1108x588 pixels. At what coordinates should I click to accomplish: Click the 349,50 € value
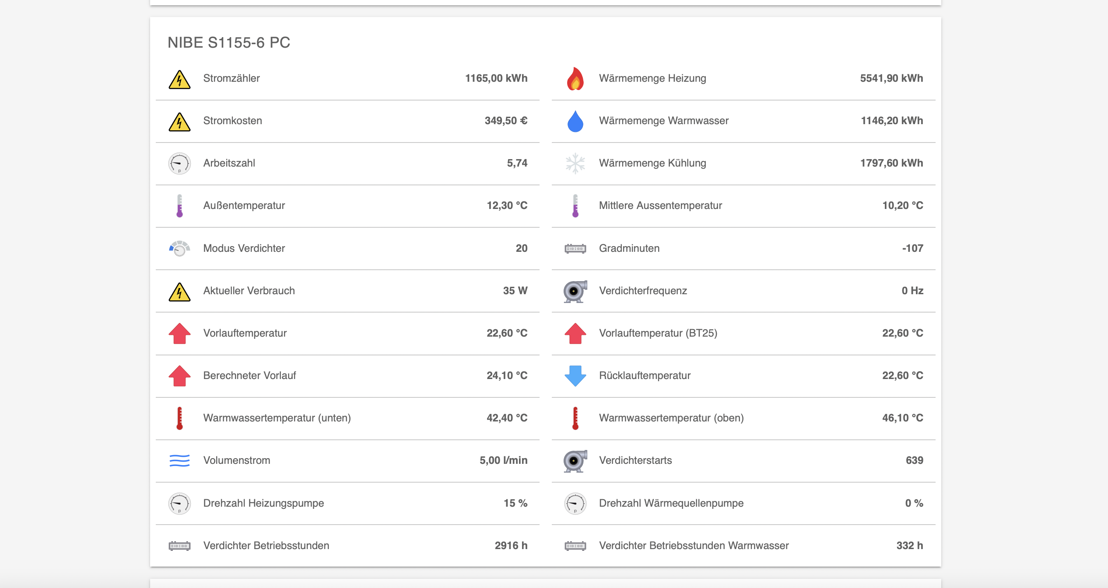click(506, 121)
